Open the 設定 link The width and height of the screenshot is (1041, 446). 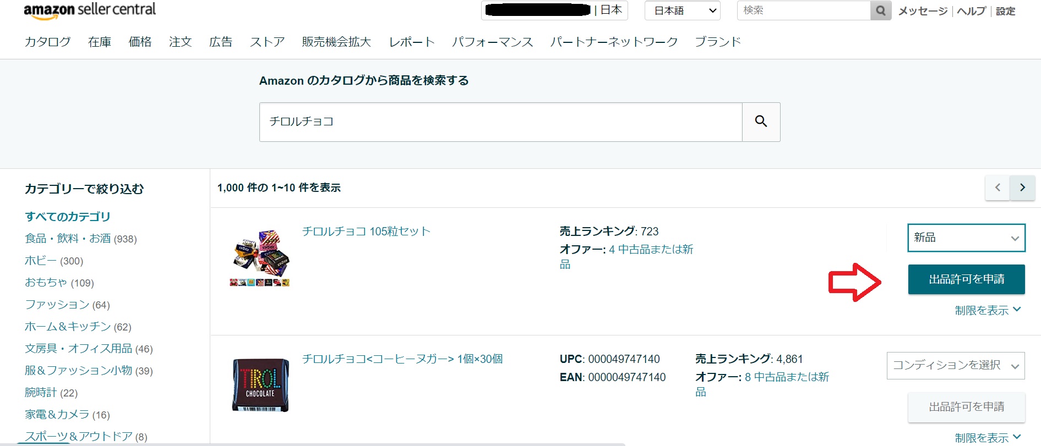[x=1005, y=11]
